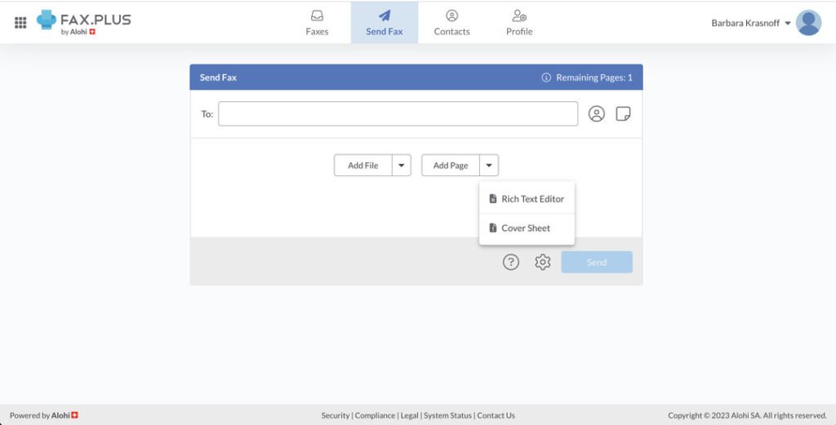This screenshot has width=836, height=425.
Task: Focus the To recipient input field
Action: pos(398,114)
